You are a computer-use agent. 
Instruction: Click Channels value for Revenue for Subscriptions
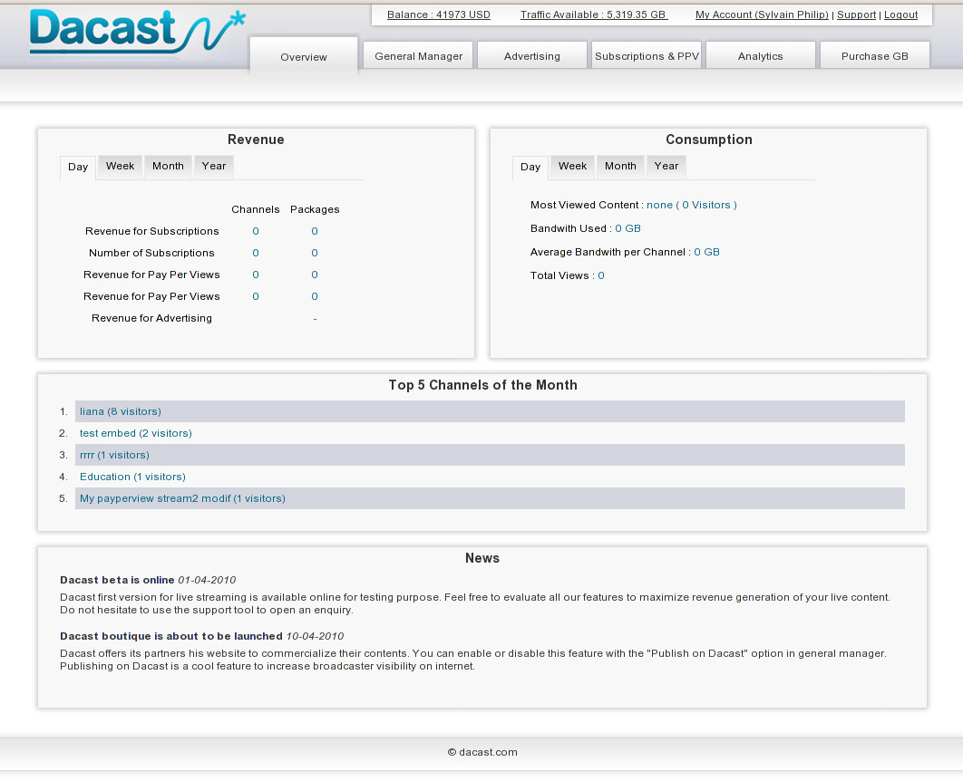(256, 231)
